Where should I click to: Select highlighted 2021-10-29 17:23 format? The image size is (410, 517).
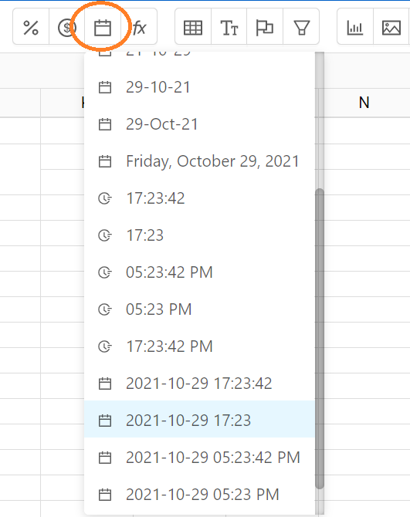(199, 421)
